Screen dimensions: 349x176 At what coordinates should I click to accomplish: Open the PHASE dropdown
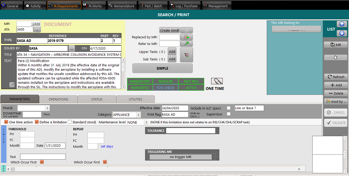coord(47,108)
